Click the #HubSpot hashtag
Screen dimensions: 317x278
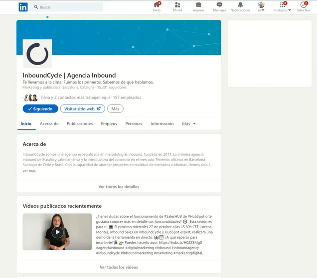click(x=196, y=216)
